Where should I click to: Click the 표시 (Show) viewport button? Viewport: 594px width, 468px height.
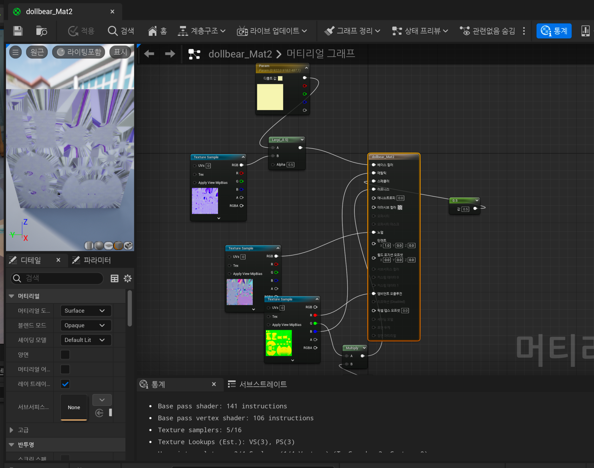(120, 52)
